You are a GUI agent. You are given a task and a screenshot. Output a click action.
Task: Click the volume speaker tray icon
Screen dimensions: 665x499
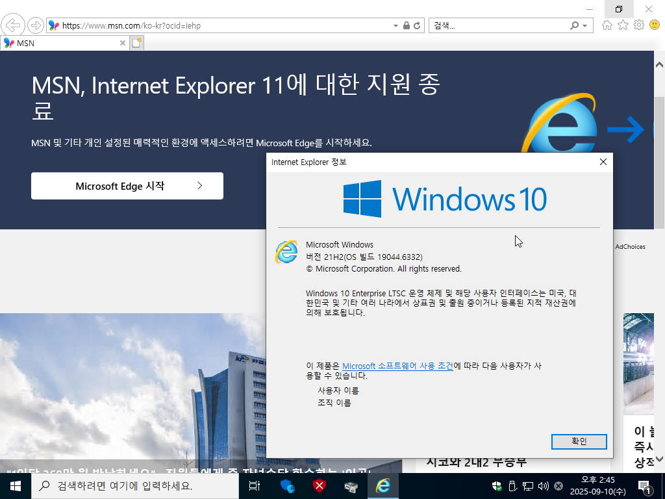[544, 486]
